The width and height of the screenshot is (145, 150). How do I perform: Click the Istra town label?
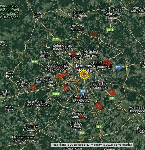click(x=45, y=54)
